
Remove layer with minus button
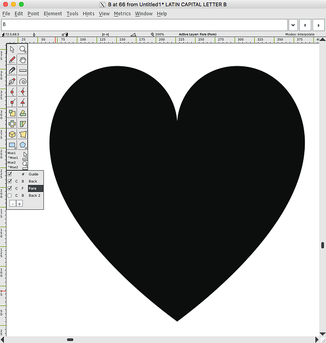(x=12, y=204)
